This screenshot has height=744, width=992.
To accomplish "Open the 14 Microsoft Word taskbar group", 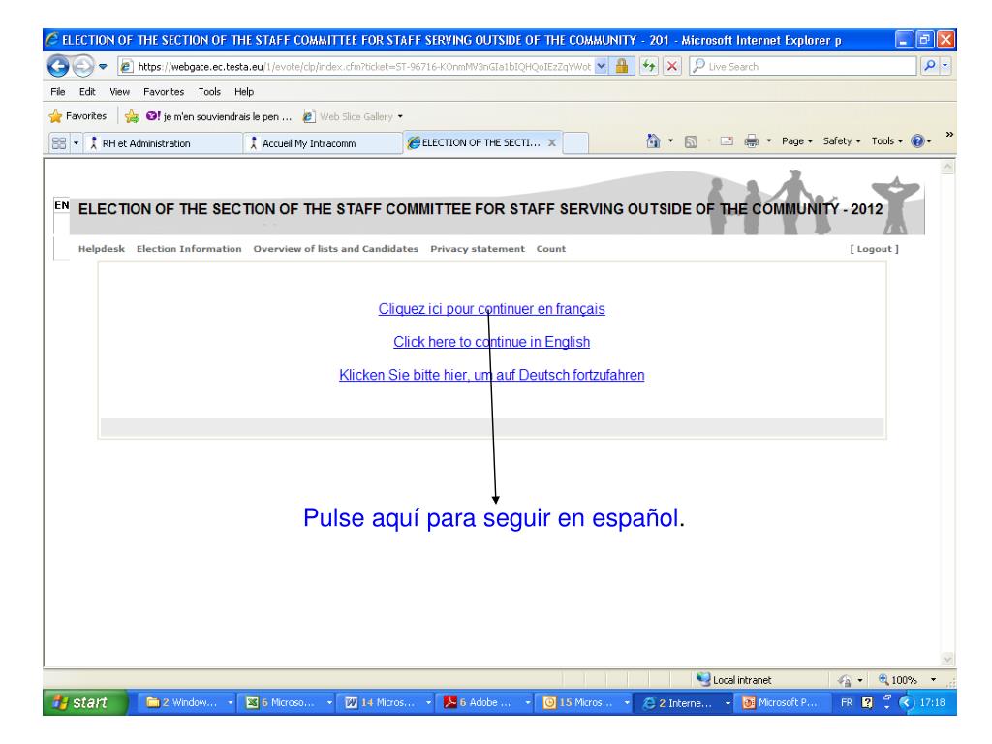I will [387, 702].
